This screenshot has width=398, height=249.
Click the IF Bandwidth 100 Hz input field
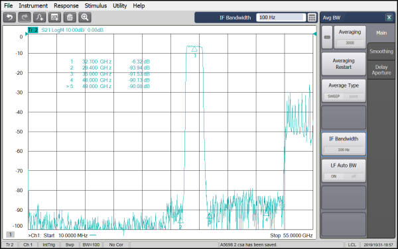(x=281, y=17)
